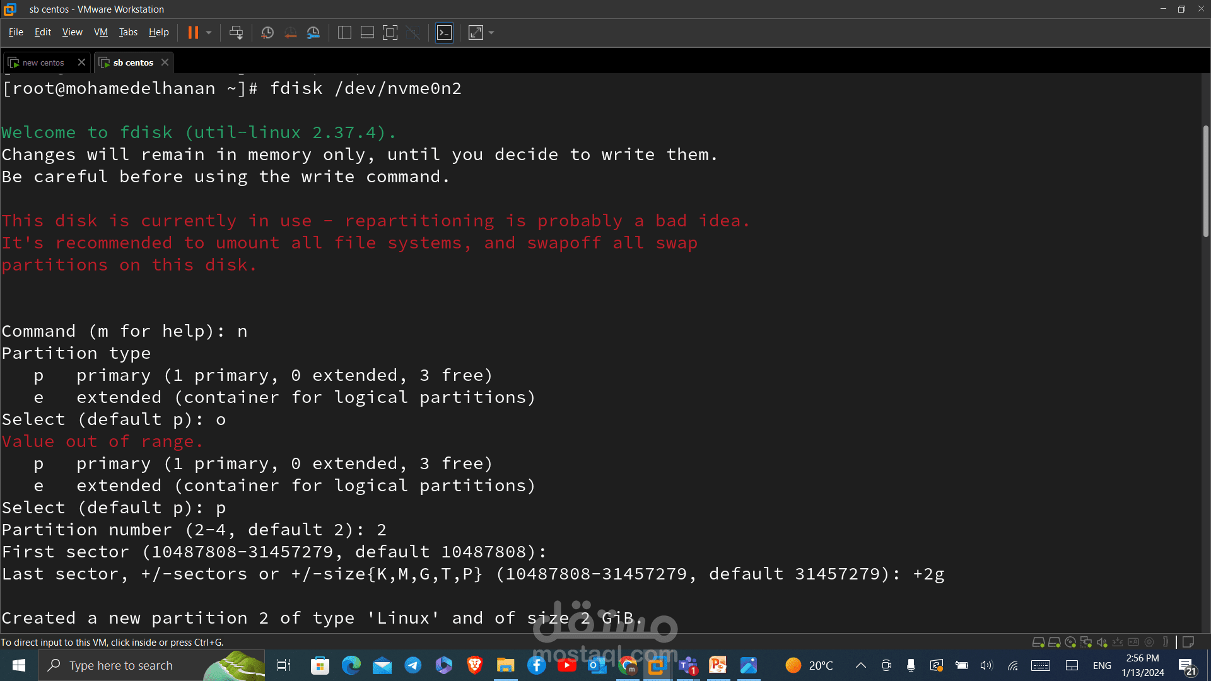The width and height of the screenshot is (1211, 681).
Task: Click the vertical scrollbar of the VM console
Action: [x=1205, y=182]
